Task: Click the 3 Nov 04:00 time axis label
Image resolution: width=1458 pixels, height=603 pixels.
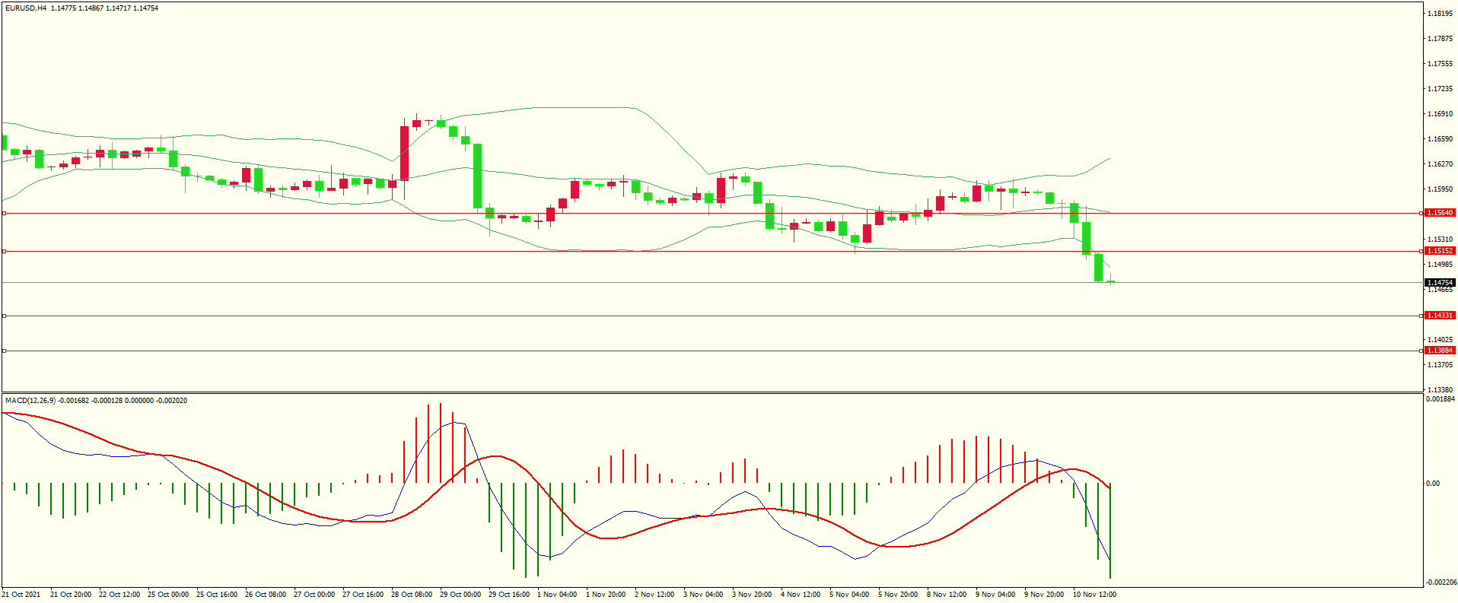Action: pyautogui.click(x=703, y=595)
